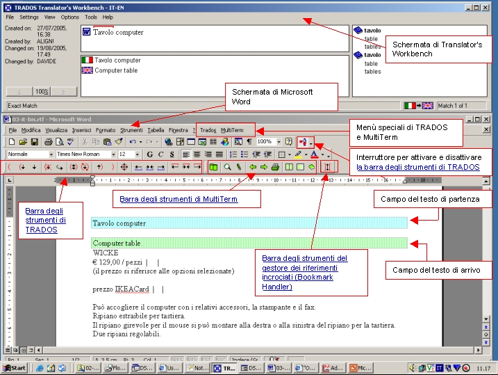Open the highlight color dropdown arrow
Image resolution: width=498 pixels, height=375 pixels.
(x=306, y=155)
